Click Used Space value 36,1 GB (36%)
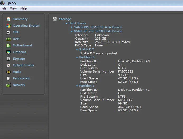The width and height of the screenshot is (183, 139). click(x=129, y=107)
